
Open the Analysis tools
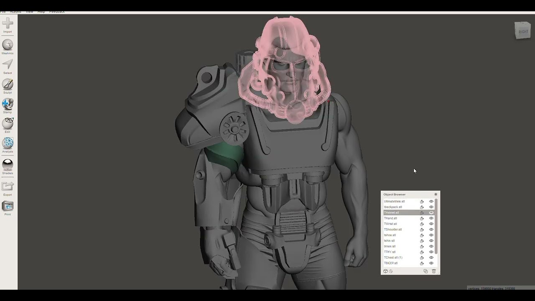pos(8,145)
